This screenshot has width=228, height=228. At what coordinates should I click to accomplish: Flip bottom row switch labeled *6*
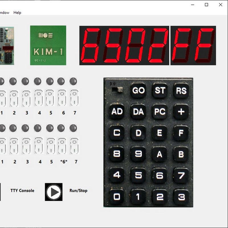(62, 146)
